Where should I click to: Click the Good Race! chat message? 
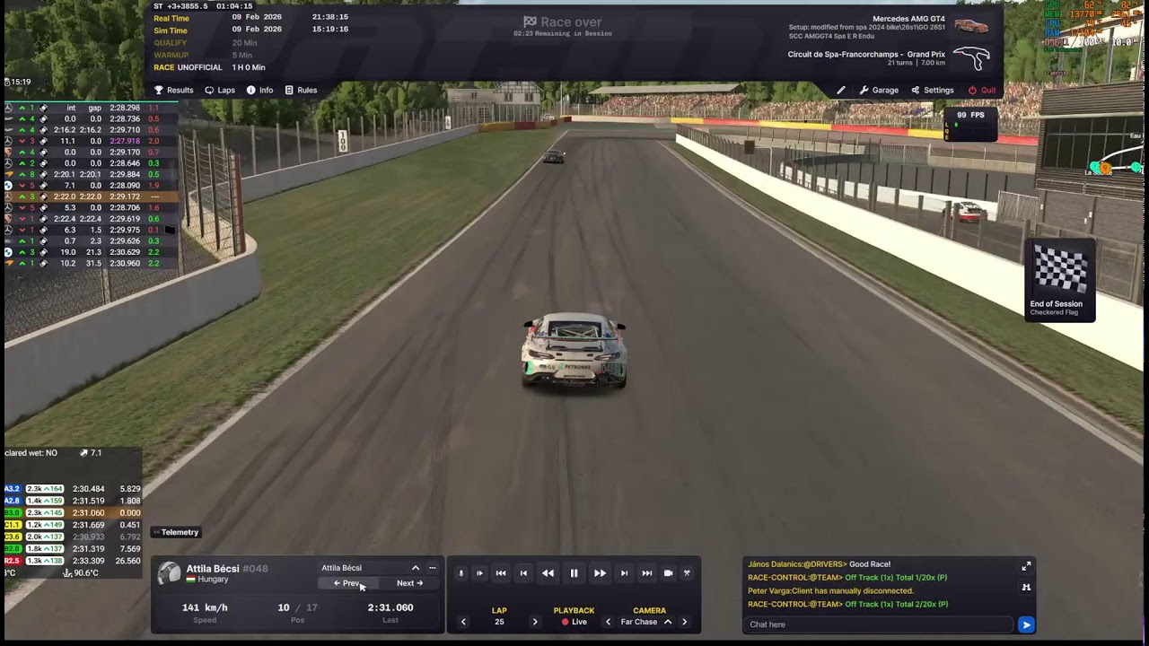[819, 564]
